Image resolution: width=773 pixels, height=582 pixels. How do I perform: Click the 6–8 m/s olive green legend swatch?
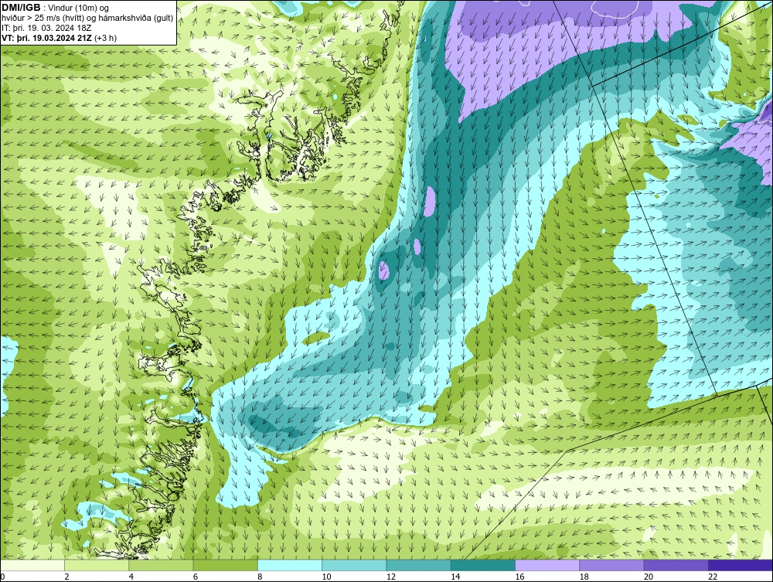pyautogui.click(x=225, y=565)
